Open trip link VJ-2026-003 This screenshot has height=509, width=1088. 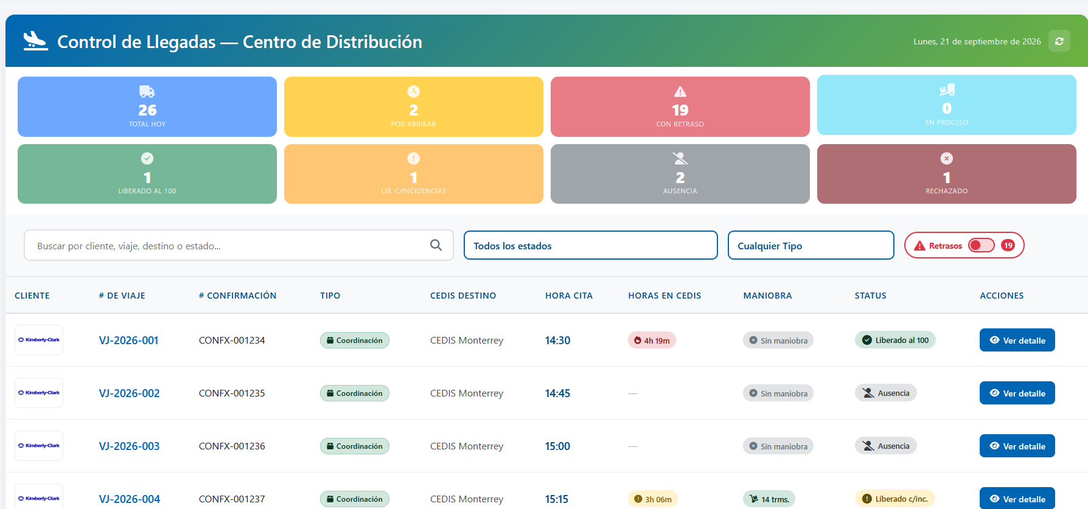(130, 446)
